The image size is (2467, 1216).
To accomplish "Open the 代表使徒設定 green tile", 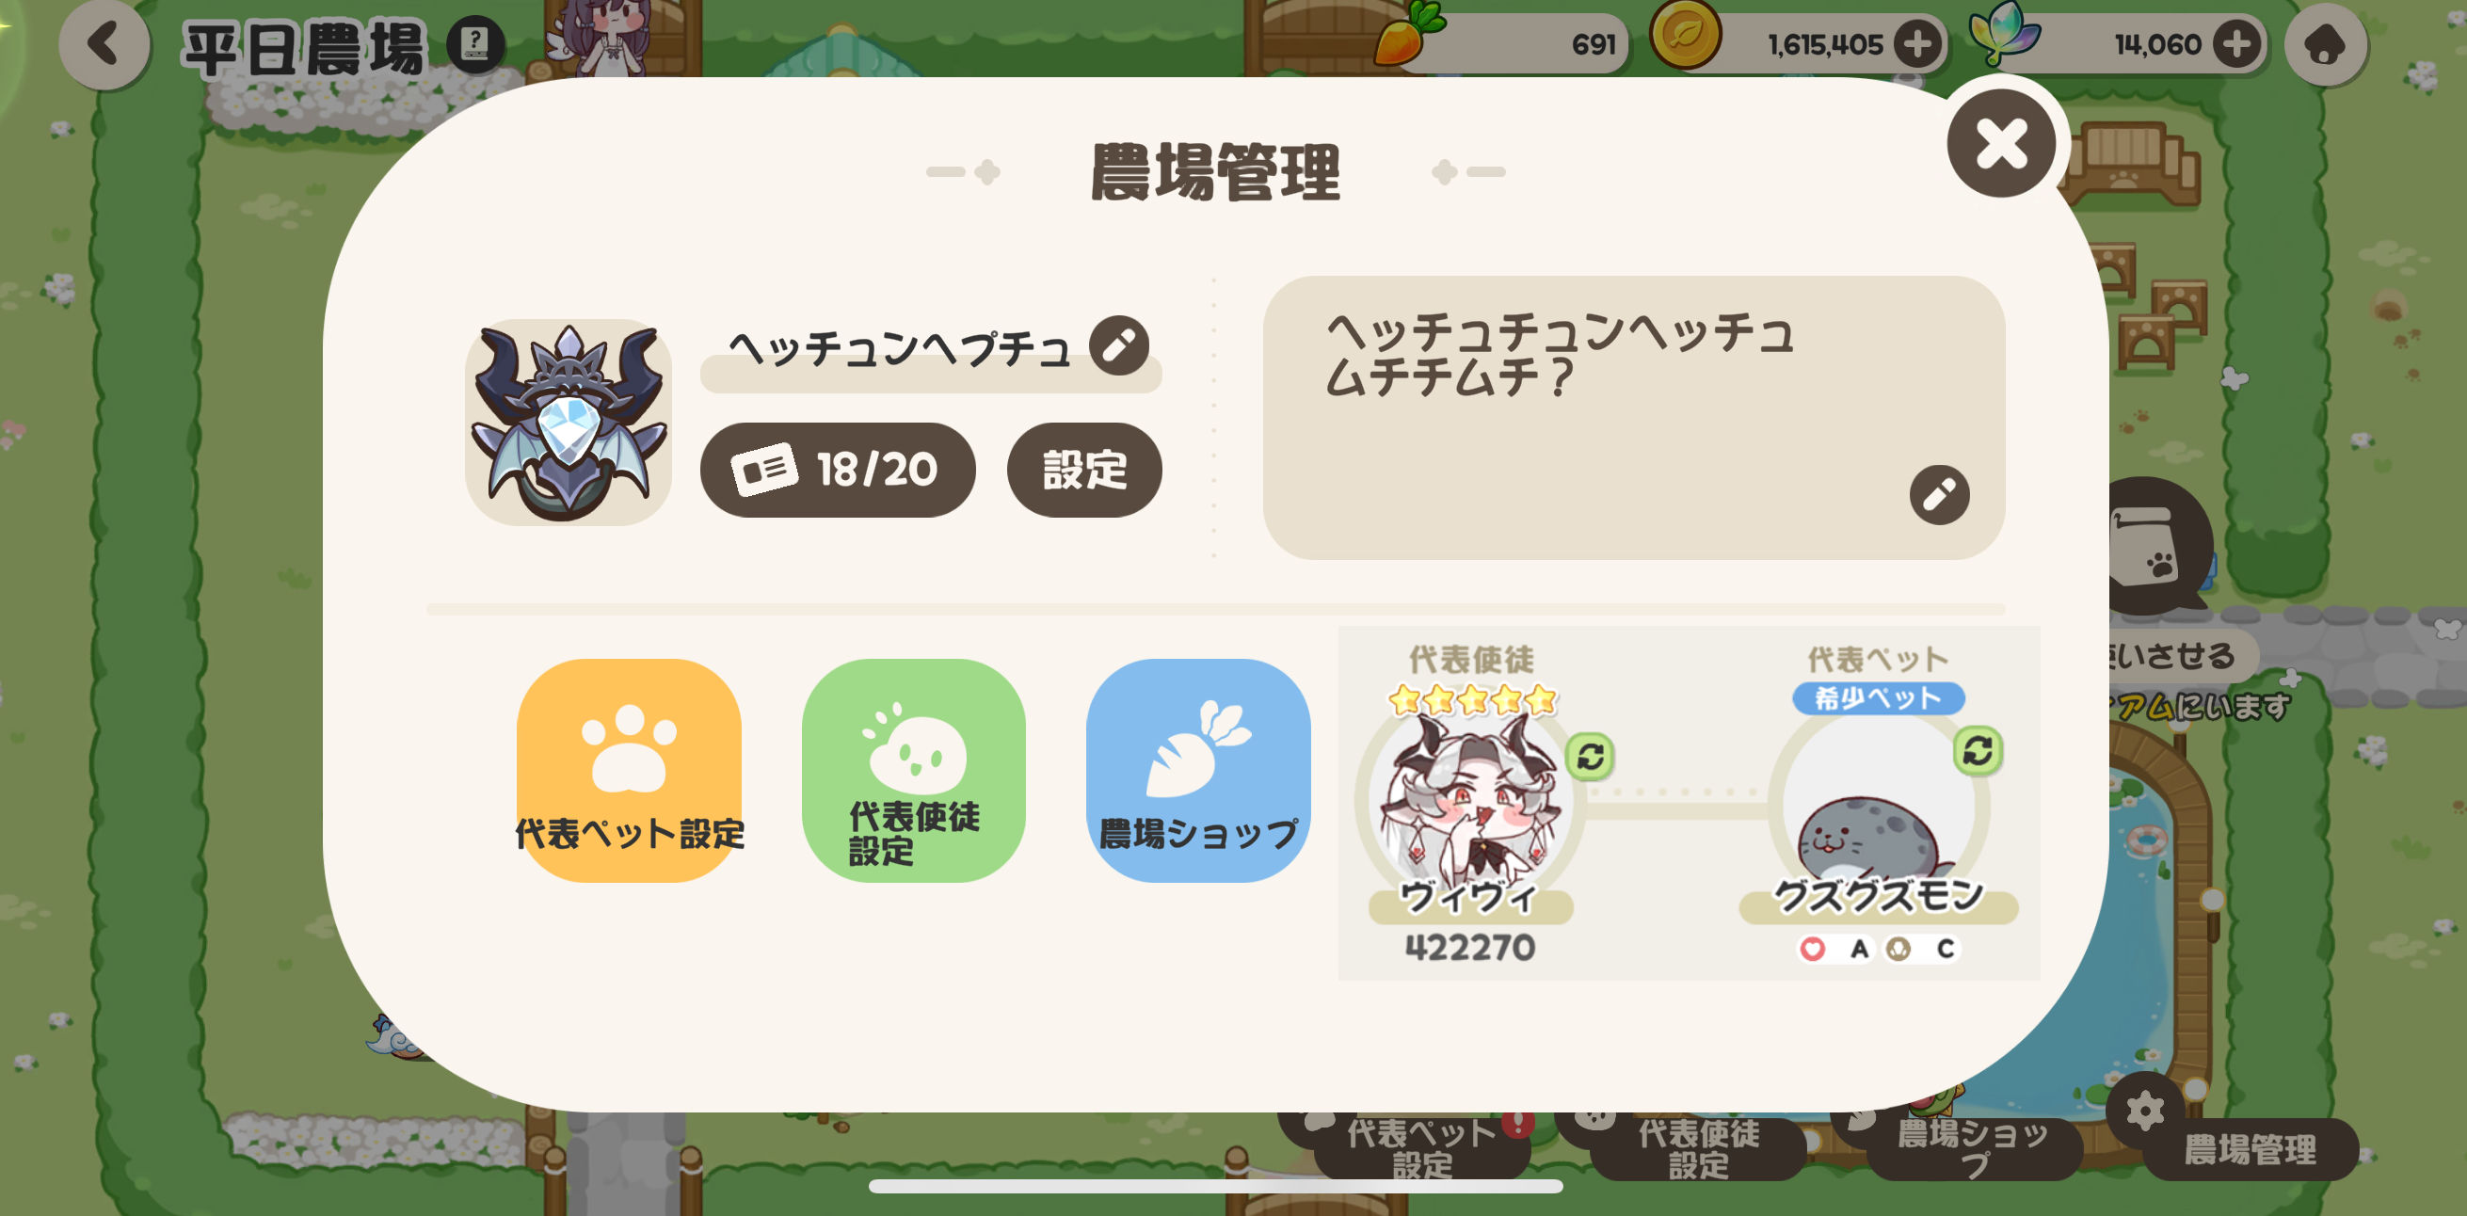I will tap(914, 770).
